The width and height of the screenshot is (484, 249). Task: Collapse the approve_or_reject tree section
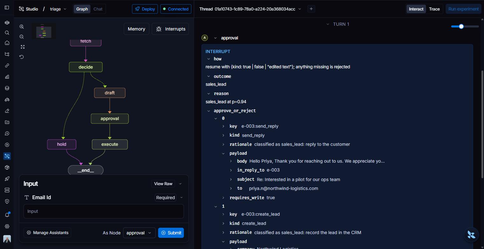pos(209,111)
